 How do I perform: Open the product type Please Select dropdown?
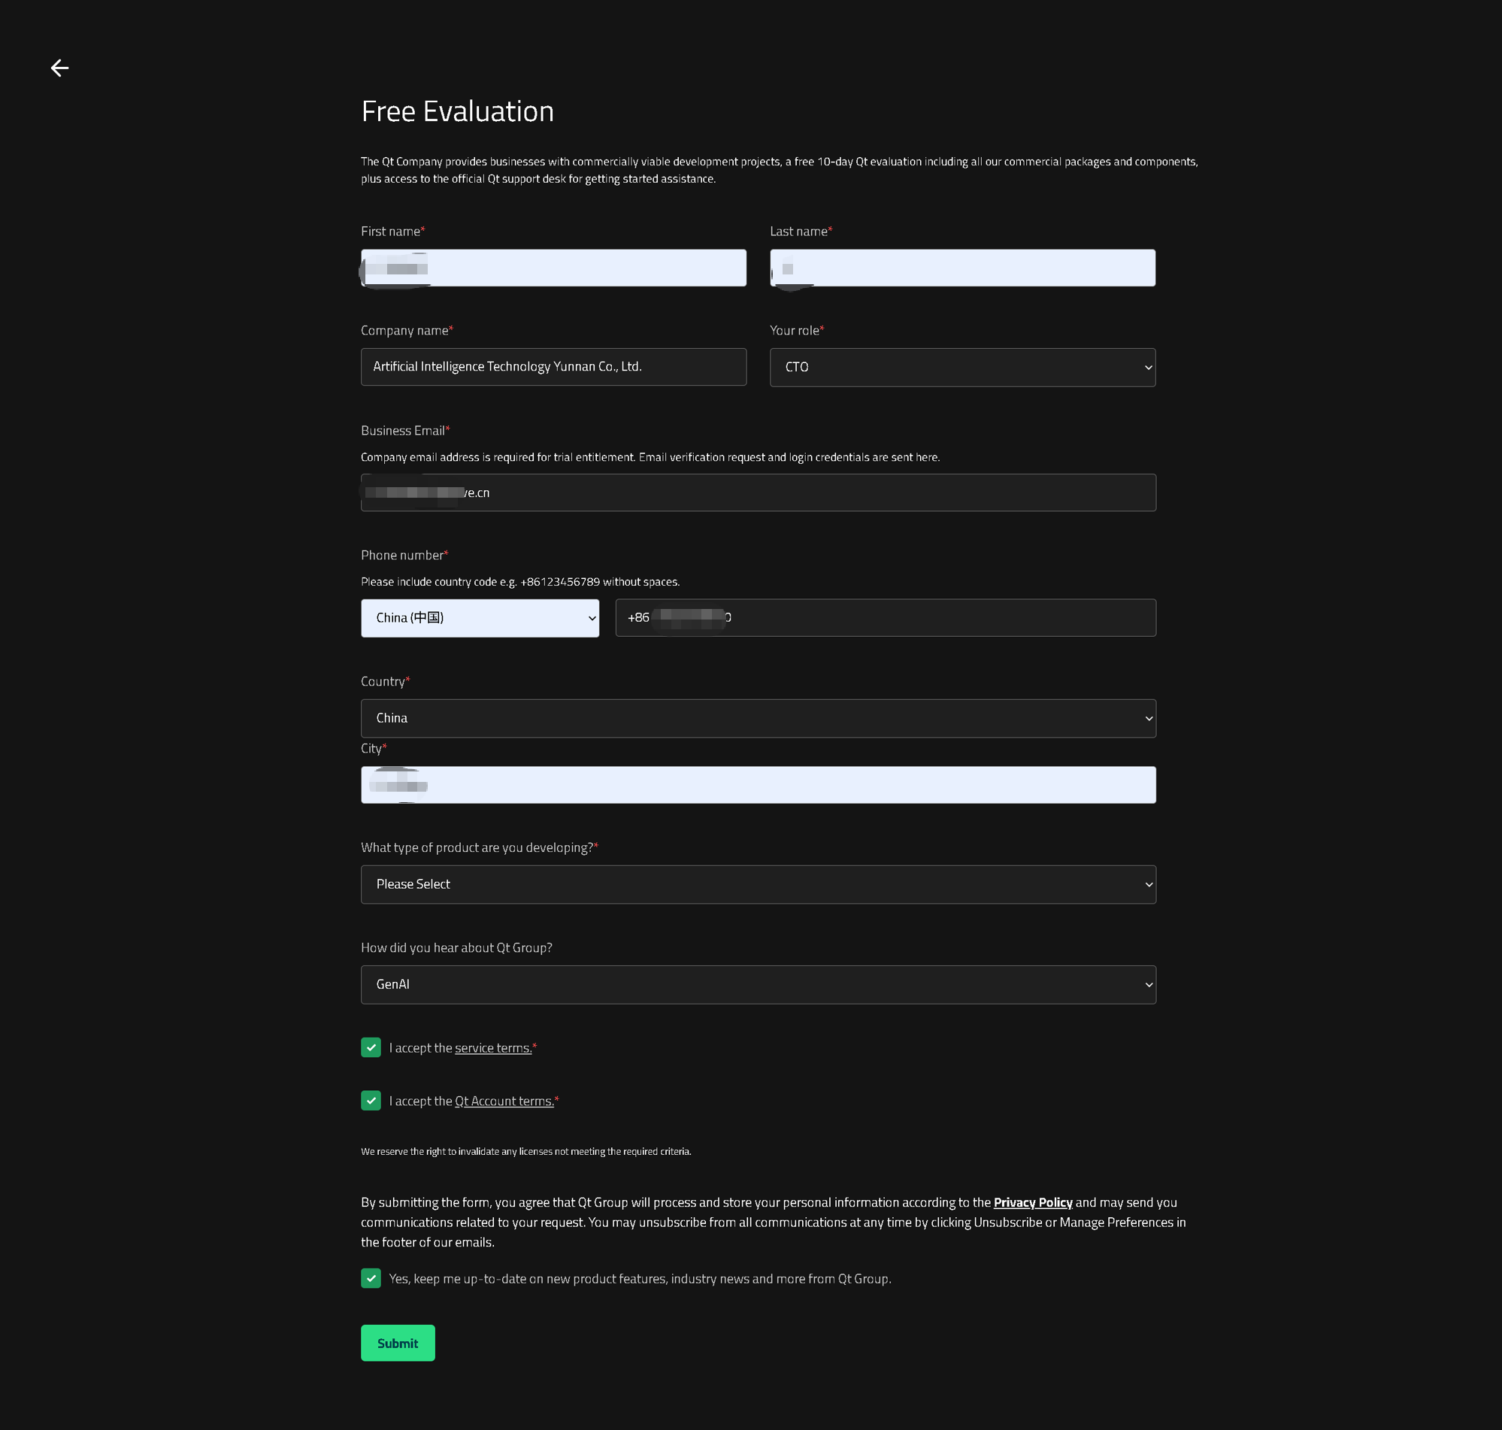758,884
